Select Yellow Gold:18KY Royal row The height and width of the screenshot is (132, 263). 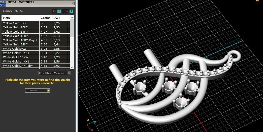pos(36,40)
